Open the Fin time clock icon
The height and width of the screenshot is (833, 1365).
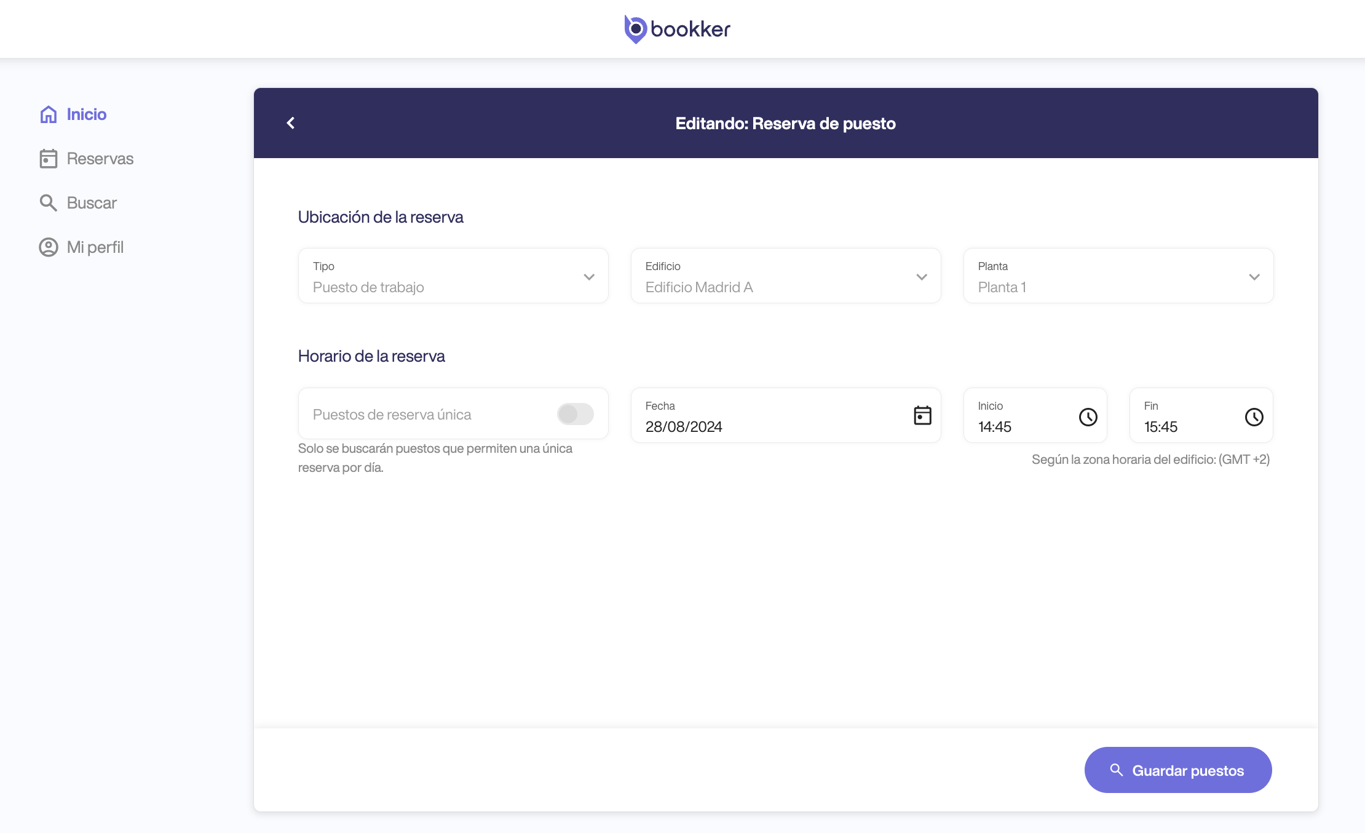coord(1254,417)
